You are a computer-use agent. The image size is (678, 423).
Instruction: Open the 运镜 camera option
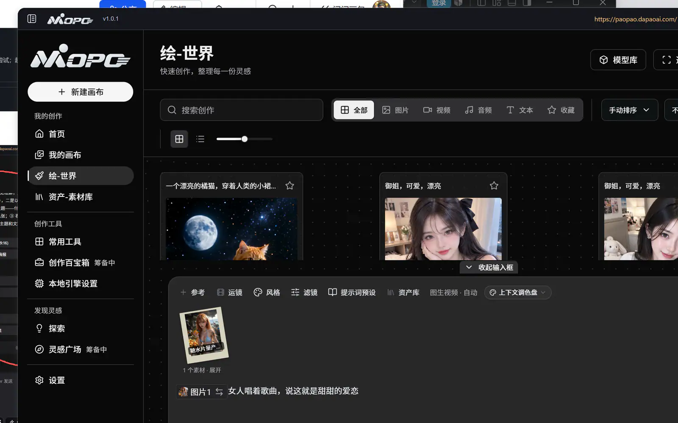tap(230, 293)
